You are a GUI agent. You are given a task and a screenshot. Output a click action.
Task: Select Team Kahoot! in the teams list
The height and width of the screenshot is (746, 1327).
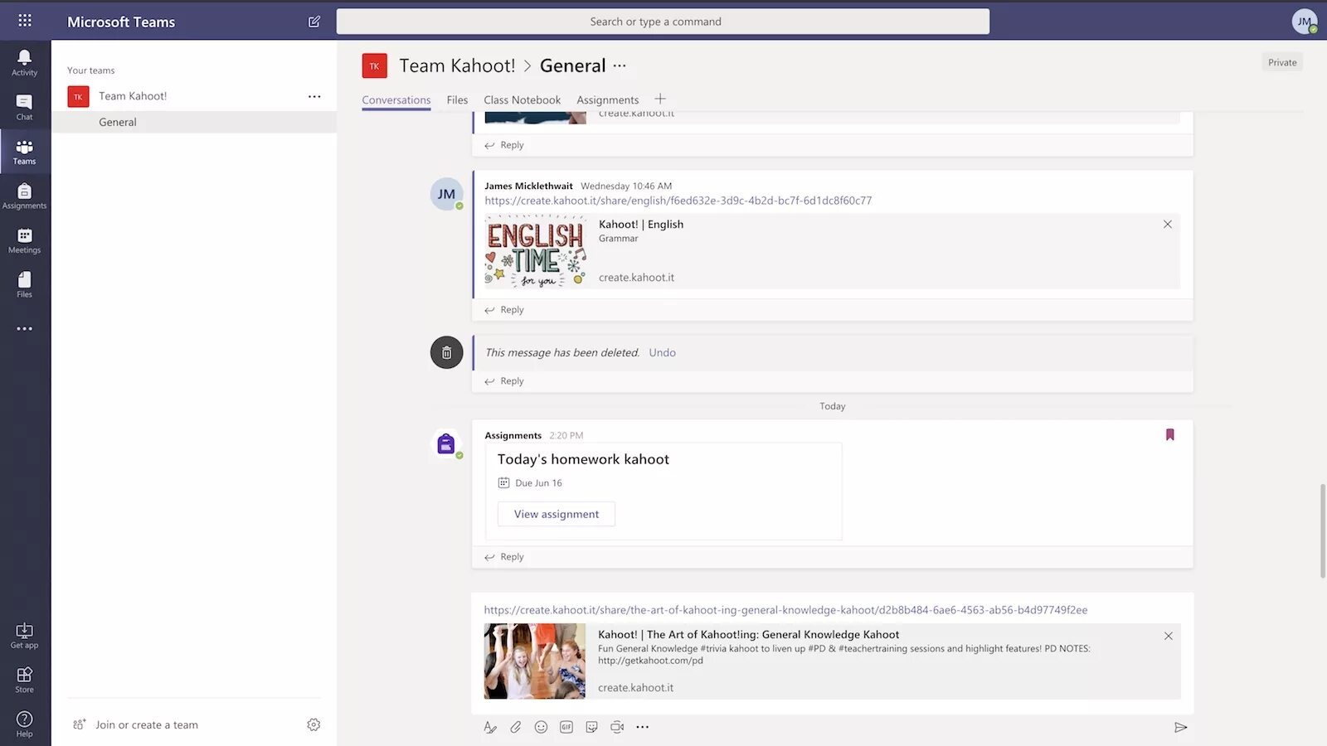(194, 96)
